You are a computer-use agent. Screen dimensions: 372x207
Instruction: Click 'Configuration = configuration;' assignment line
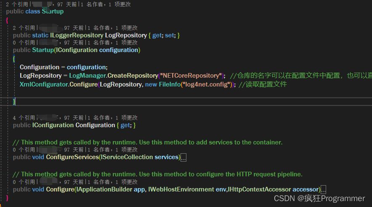64,67
